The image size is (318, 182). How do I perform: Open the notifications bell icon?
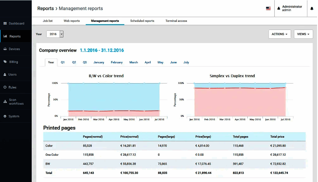pos(312,9)
